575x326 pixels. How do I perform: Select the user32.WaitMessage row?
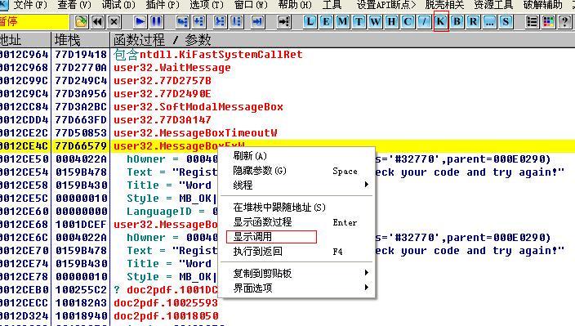pos(287,68)
